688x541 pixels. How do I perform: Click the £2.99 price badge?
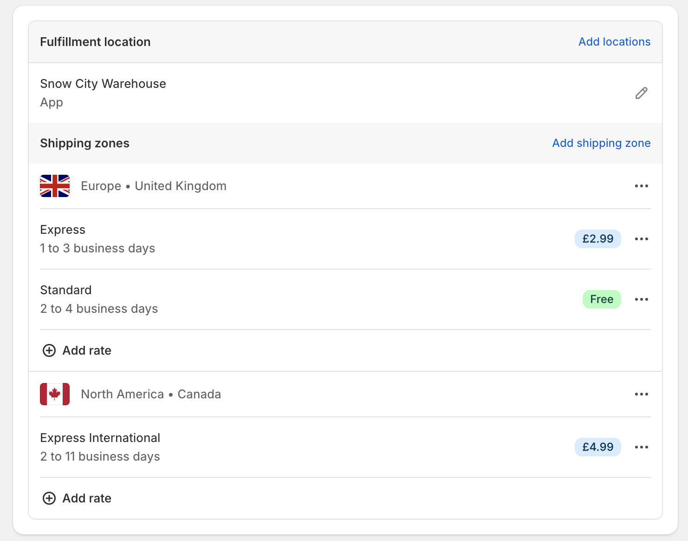point(597,239)
